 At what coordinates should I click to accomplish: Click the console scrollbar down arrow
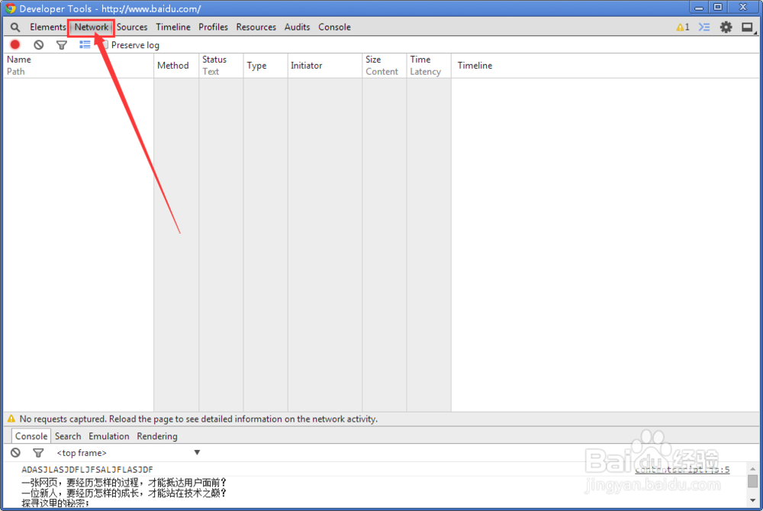pos(753,500)
